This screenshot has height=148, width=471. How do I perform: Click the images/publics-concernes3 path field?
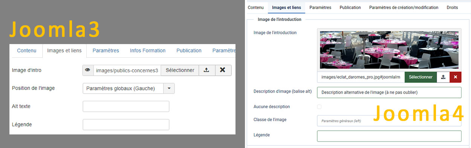click(127, 70)
